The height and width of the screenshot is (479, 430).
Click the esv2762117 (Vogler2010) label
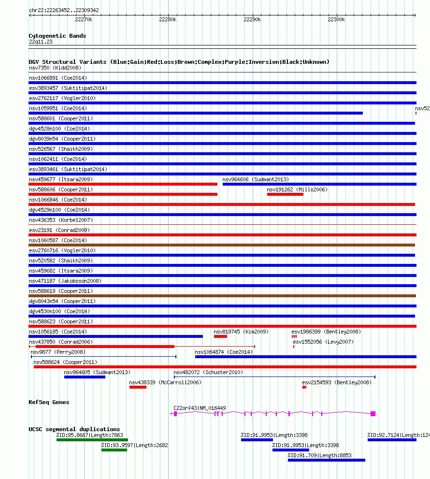[62, 98]
